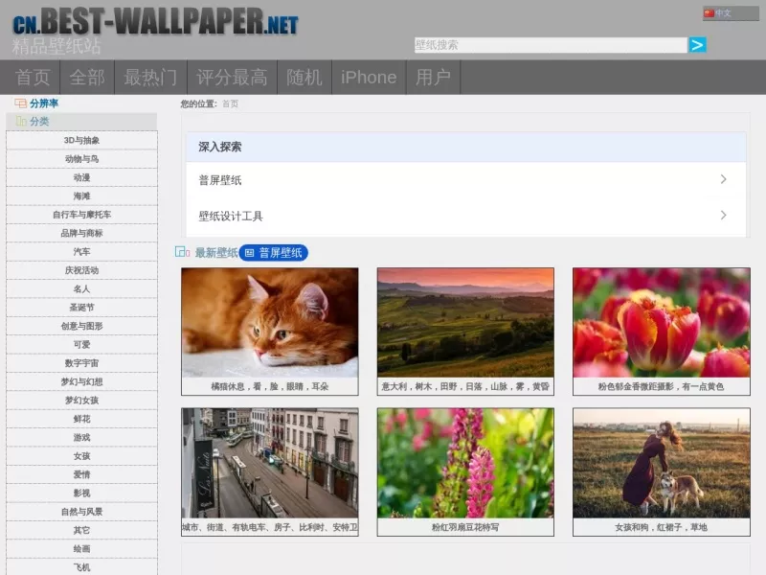Select the 爱情 category
Screen dimensions: 766x575
point(81,474)
